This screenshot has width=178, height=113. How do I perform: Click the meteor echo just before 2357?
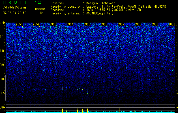coord(119,89)
